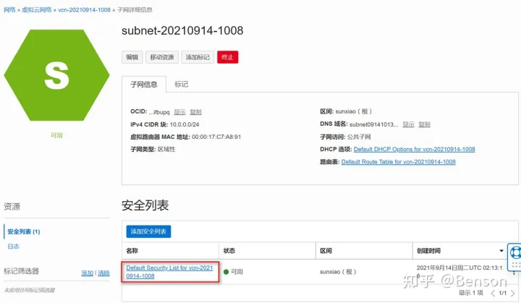The image size is (521, 303).
Task: Go to next page arrow in pagination
Action: coord(513,293)
